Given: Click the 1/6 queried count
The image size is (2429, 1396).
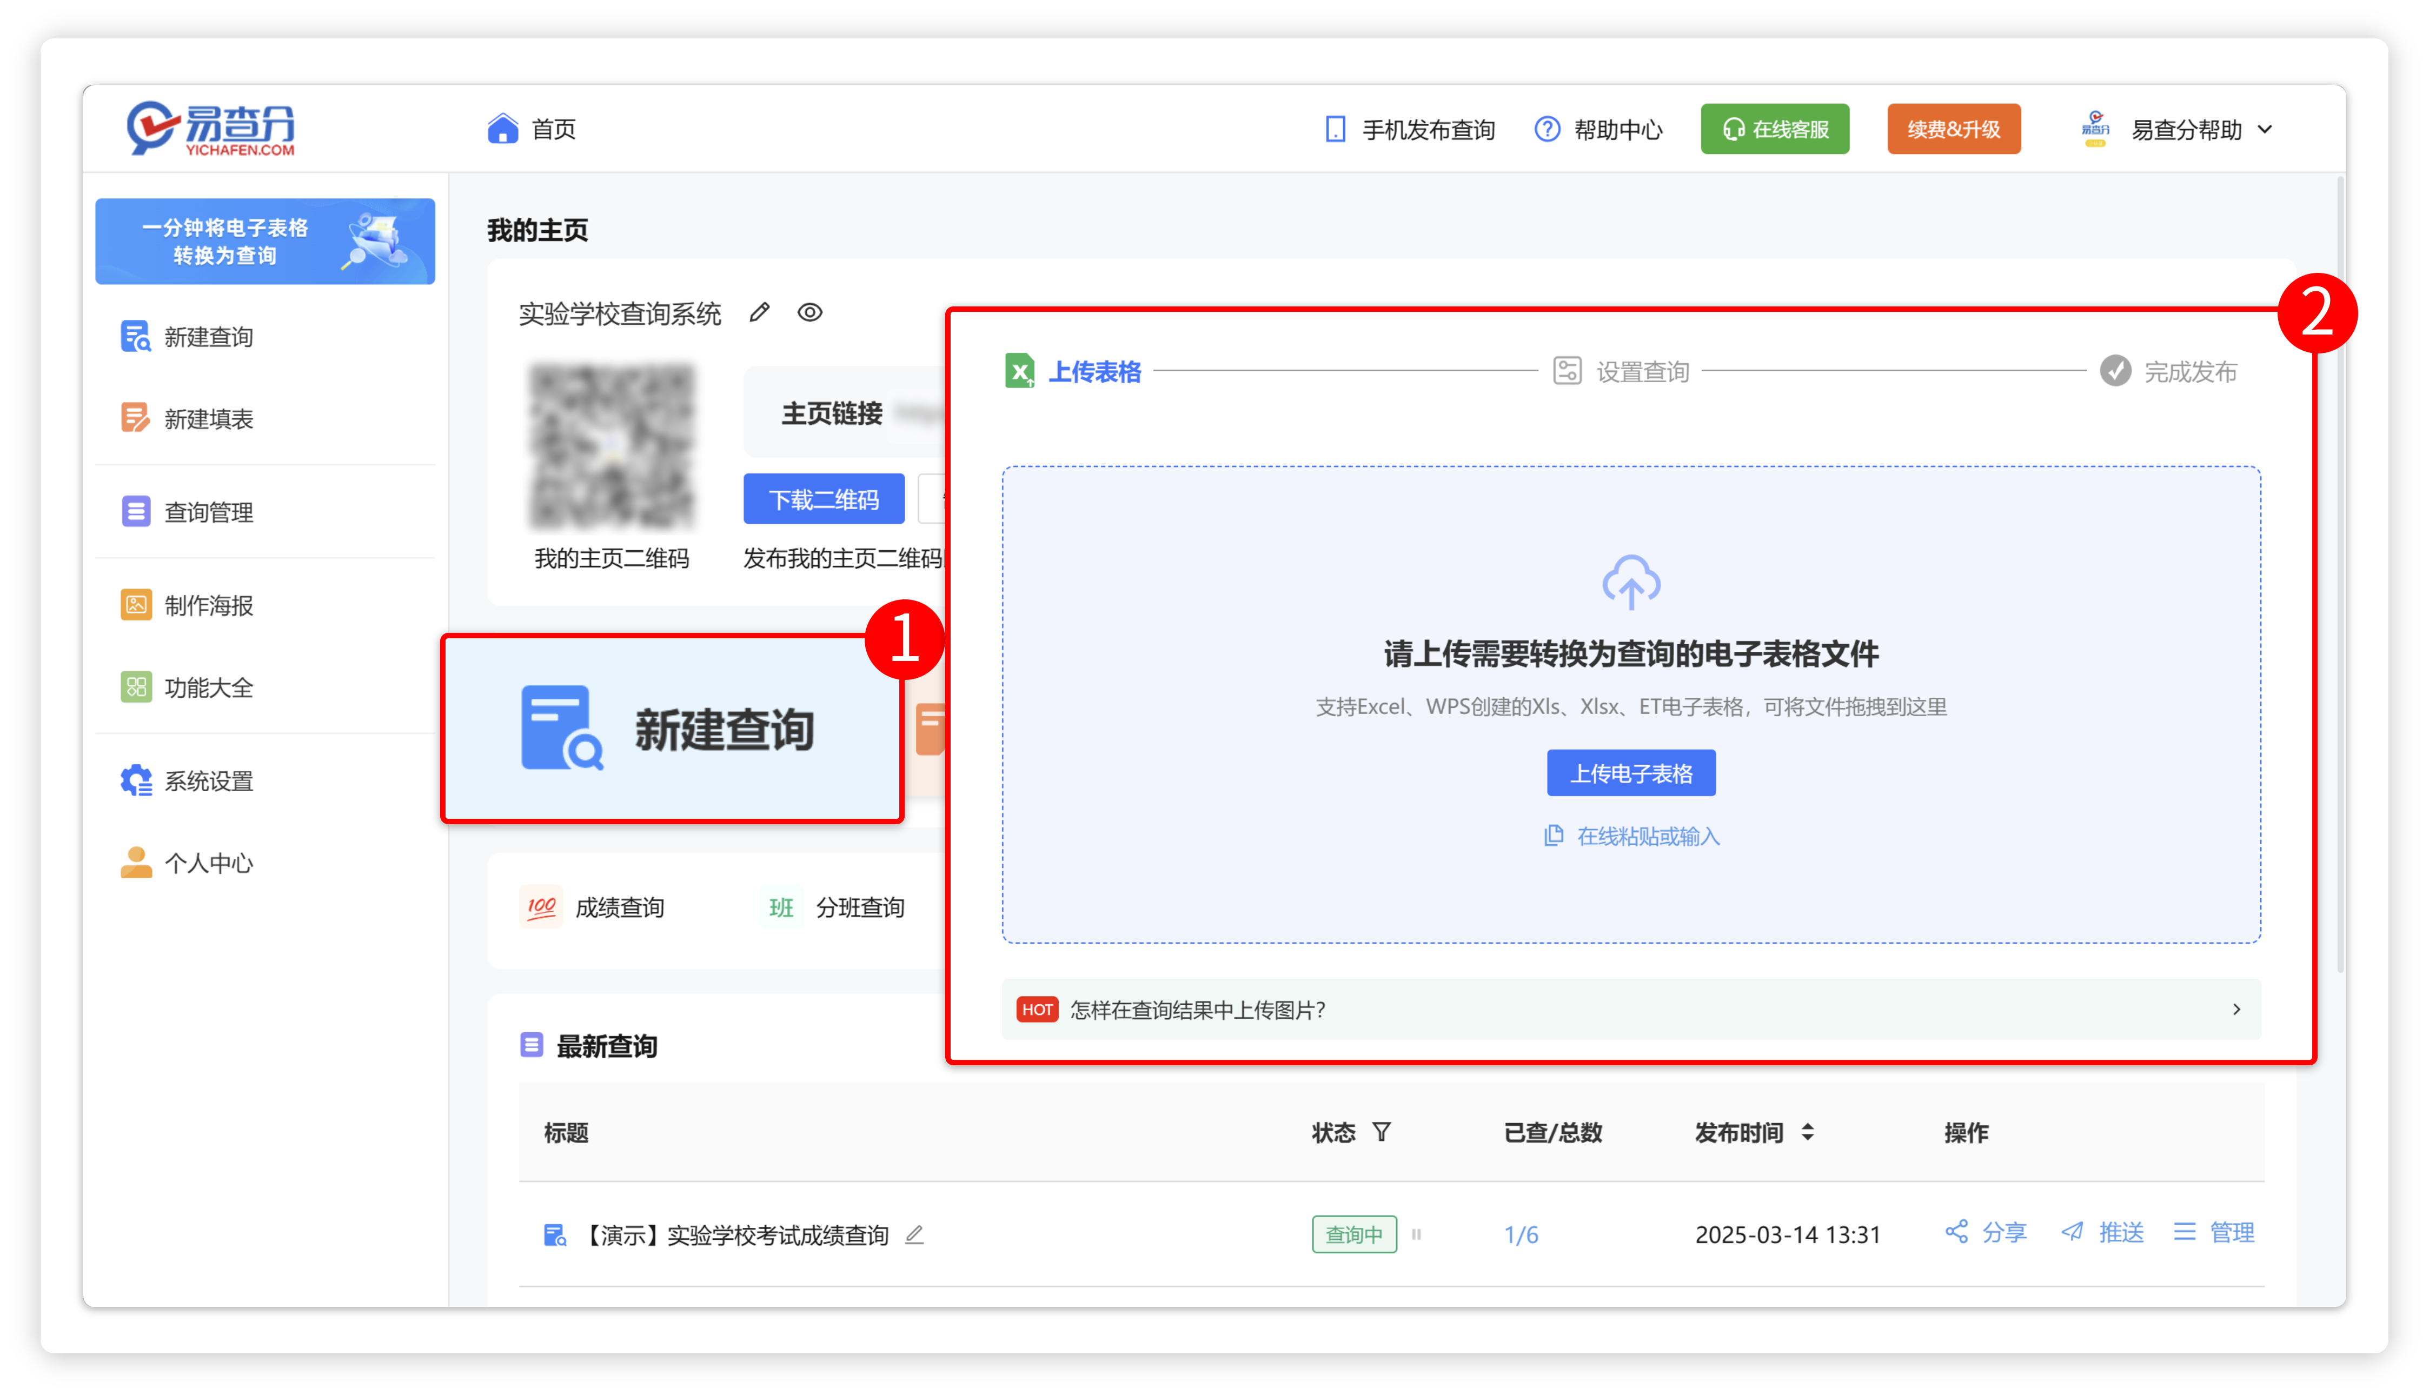Looking at the screenshot, I should [x=1521, y=1235].
